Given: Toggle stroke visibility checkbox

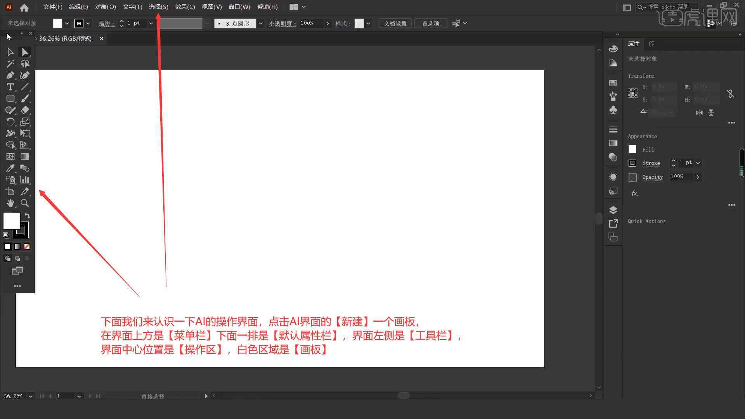Looking at the screenshot, I should (x=632, y=163).
